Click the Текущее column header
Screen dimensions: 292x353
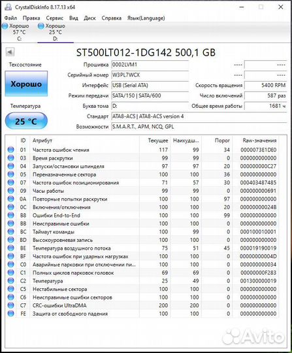[x=155, y=141]
